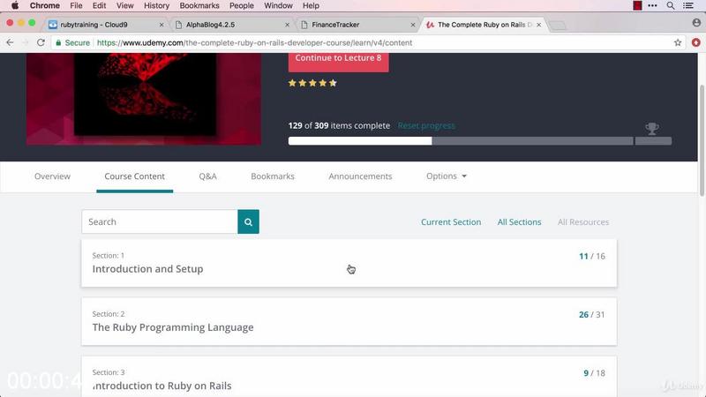
Task: Close the AlphaBlog4.2.5 tab
Action: (288, 25)
